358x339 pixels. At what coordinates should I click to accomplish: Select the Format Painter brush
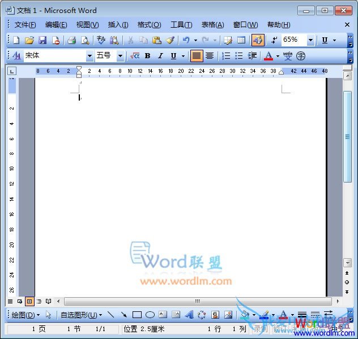click(x=170, y=40)
